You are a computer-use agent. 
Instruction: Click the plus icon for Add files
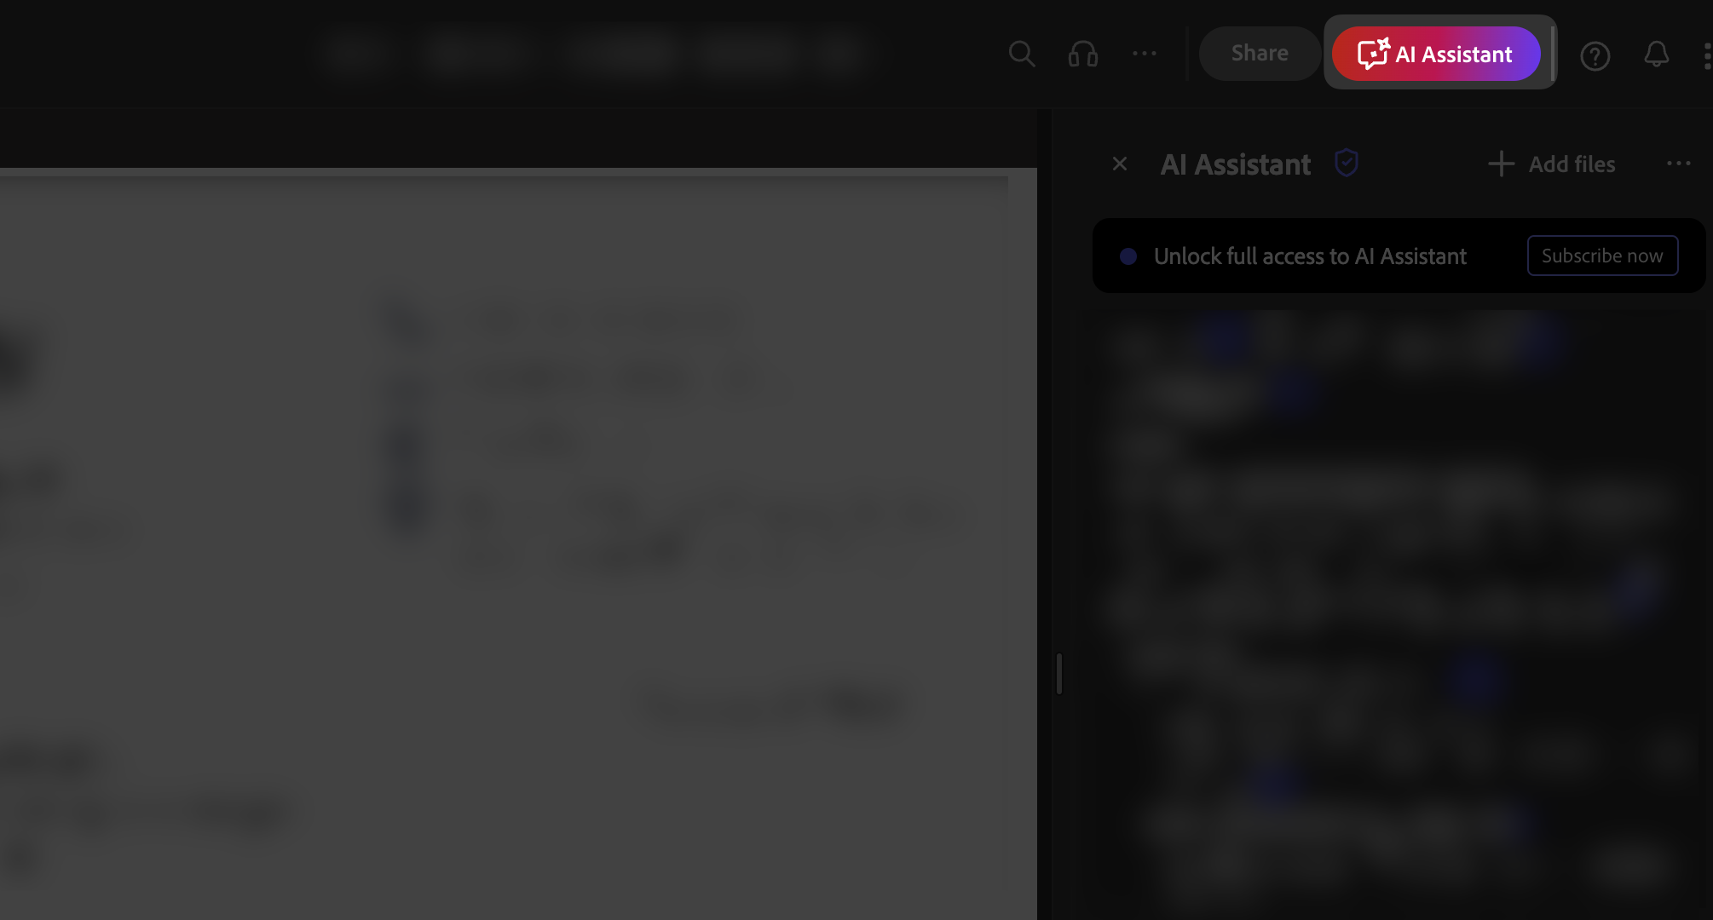point(1501,164)
